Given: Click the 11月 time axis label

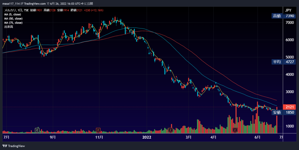Looking at the screenshot, I should click(99, 137).
